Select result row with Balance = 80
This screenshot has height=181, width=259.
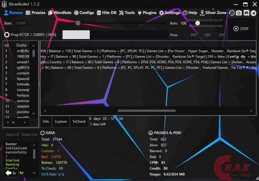pyautogui.click(x=148, y=68)
